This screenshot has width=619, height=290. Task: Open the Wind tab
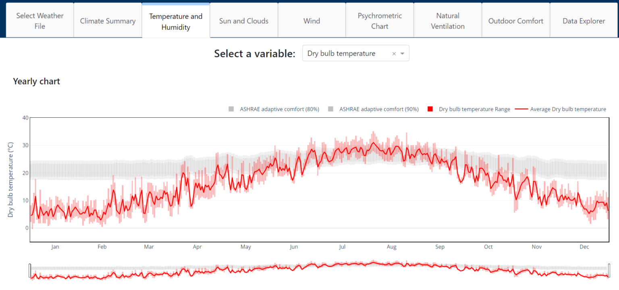pos(312,20)
